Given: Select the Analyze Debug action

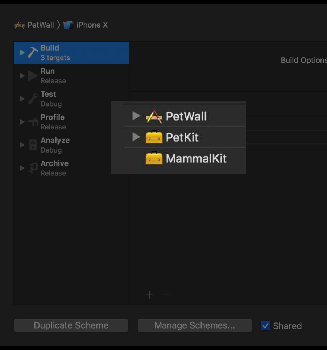Looking at the screenshot, I should (x=71, y=145).
